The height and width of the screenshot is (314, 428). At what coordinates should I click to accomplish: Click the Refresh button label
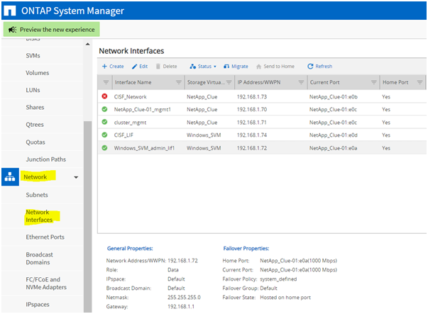pos(324,66)
